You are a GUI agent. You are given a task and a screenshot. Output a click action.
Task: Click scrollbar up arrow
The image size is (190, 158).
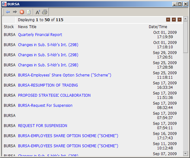pyautogui.click(x=185, y=19)
